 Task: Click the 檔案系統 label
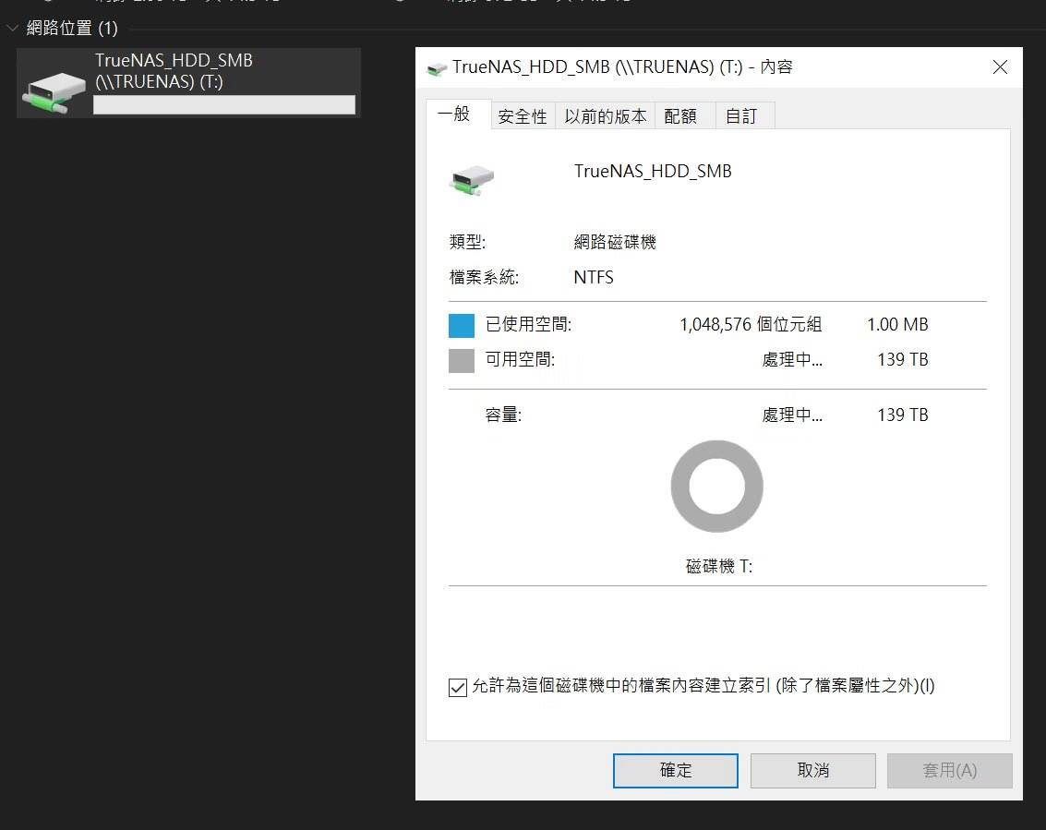click(484, 277)
